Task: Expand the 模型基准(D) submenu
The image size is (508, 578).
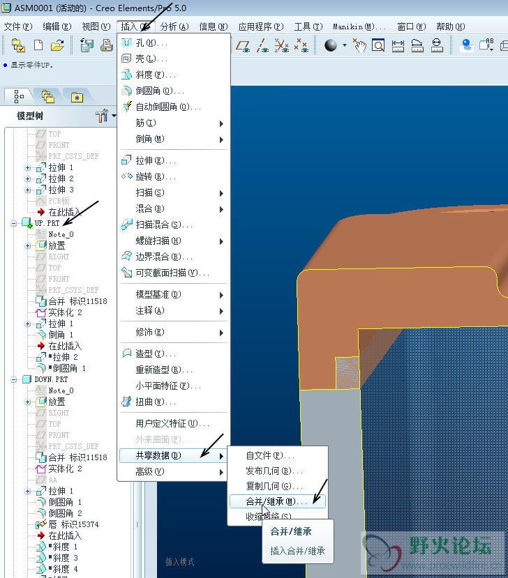Action: (x=174, y=294)
